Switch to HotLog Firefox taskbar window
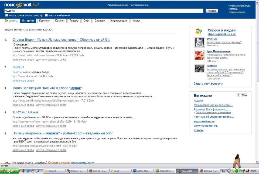The image size is (259, 174). (98, 171)
